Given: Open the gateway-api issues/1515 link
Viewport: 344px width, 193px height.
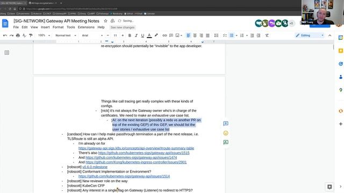Looking at the screenshot, I should (144, 153).
